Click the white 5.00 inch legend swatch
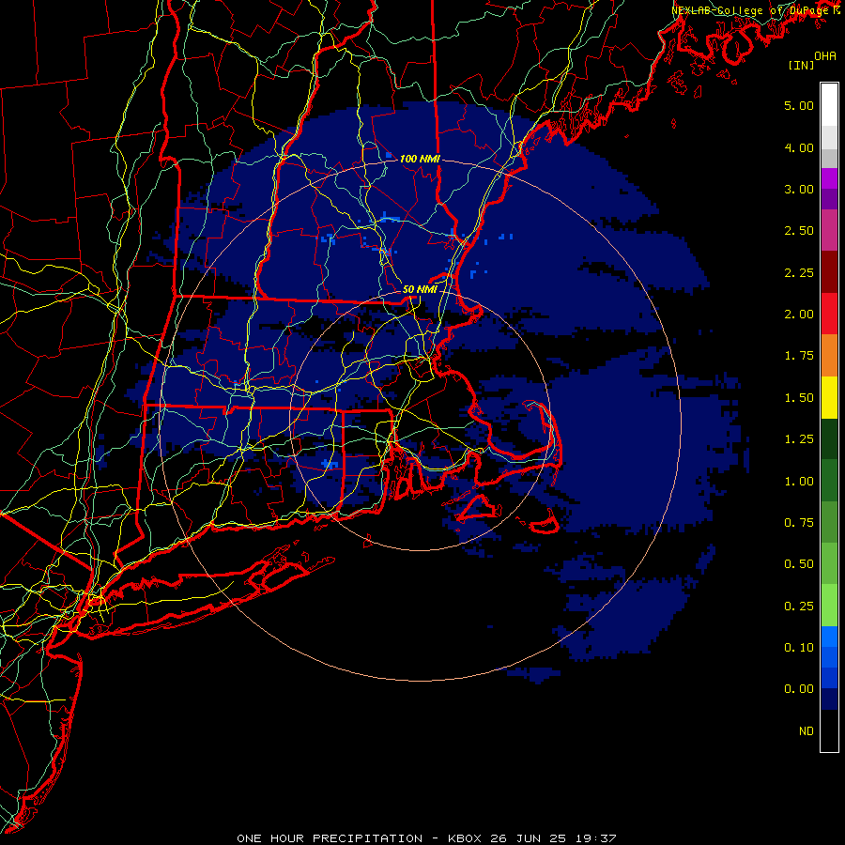This screenshot has height=845, width=845. [x=829, y=105]
